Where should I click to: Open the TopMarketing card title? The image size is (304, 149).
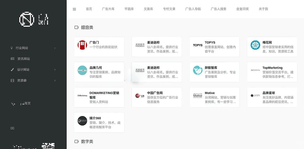pos(273,68)
